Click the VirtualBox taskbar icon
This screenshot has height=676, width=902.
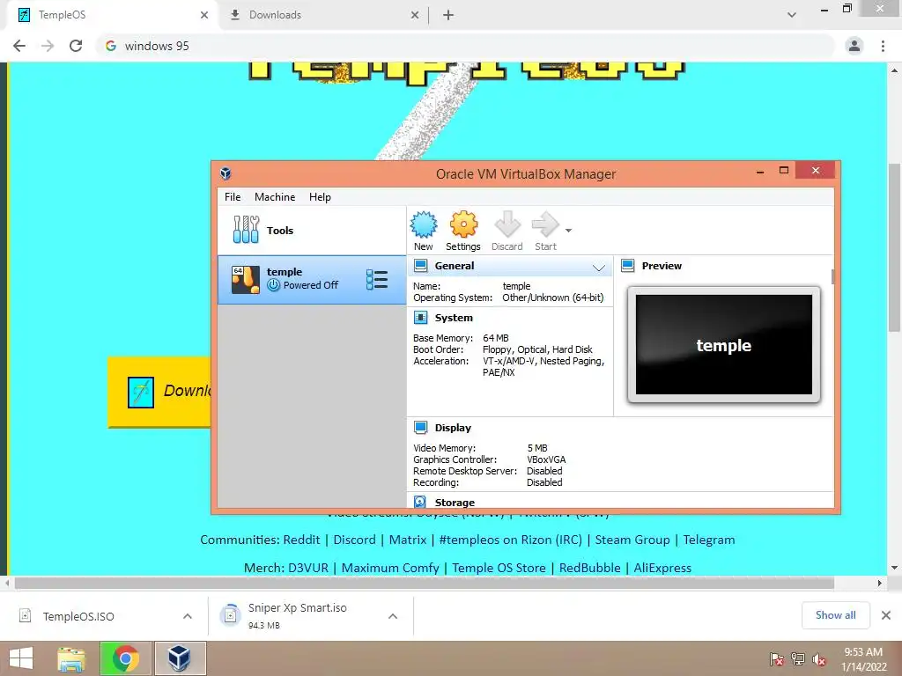[x=180, y=658]
